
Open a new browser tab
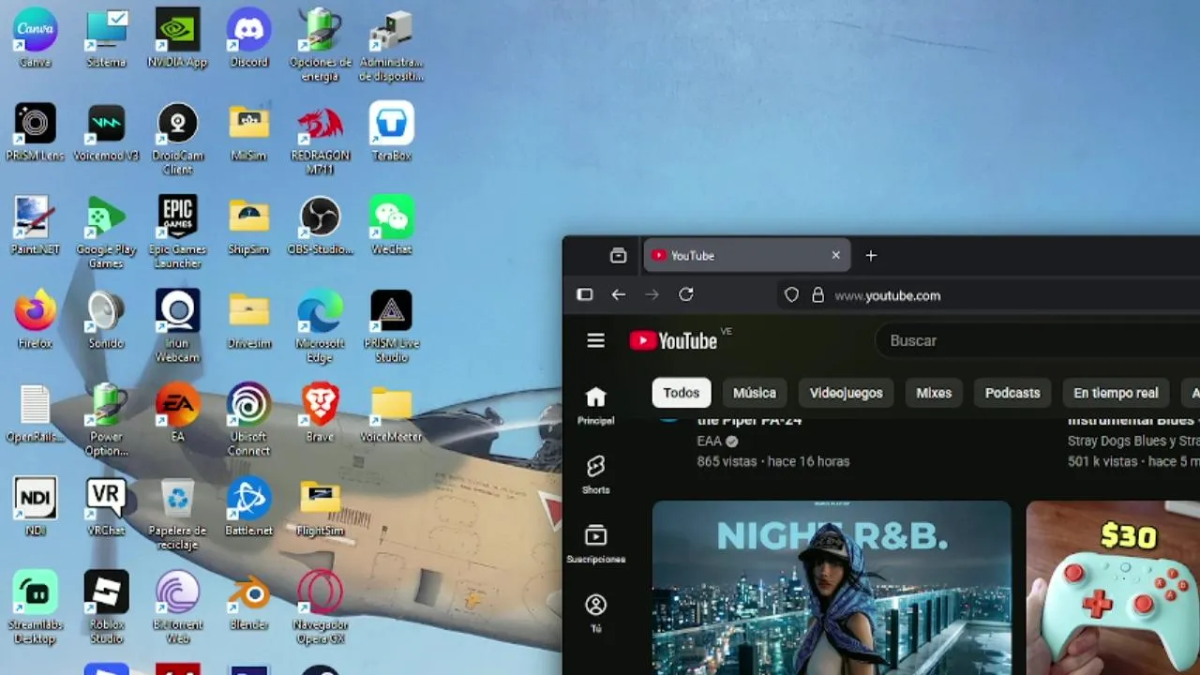[x=871, y=255]
